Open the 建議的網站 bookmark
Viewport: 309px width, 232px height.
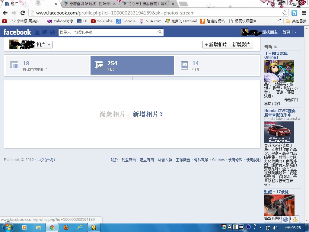point(212,21)
